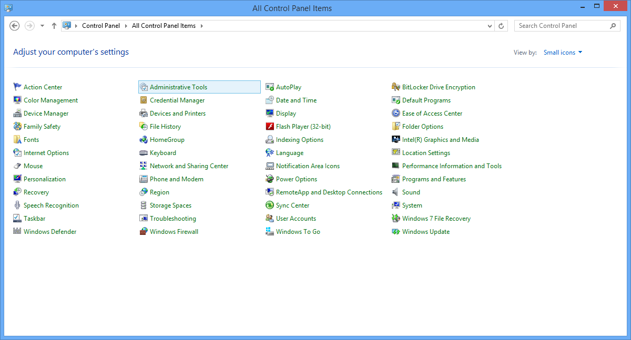
Task: Open Folder Options
Action: [423, 127]
